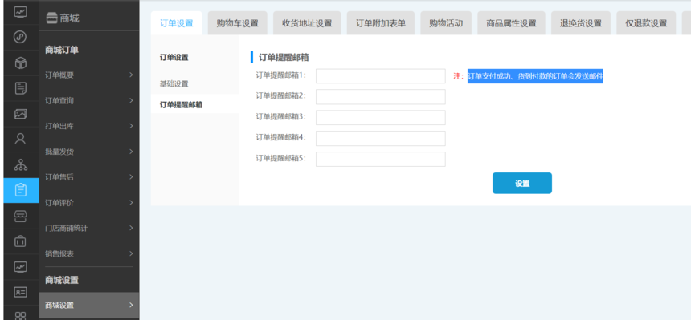
Task: Open the hierarchy tree icon in sidebar
Action: pyautogui.click(x=21, y=164)
